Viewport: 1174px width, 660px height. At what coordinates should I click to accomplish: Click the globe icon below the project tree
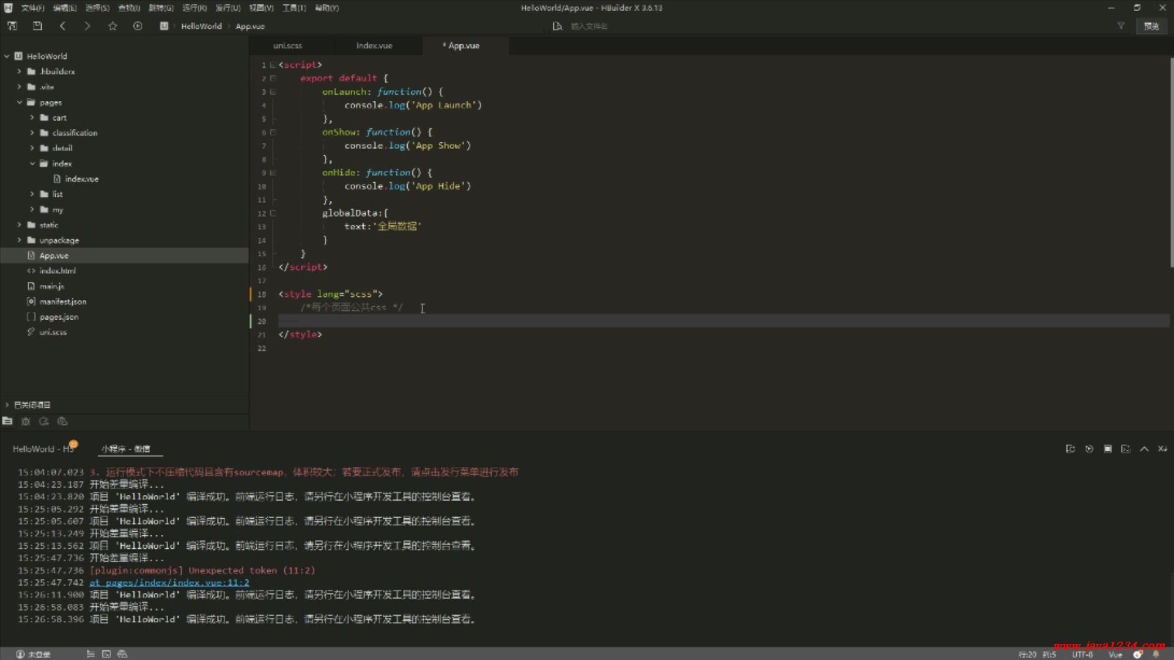pos(62,421)
